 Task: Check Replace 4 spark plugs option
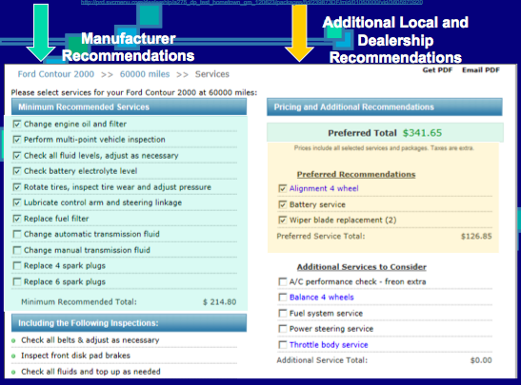click(16, 266)
